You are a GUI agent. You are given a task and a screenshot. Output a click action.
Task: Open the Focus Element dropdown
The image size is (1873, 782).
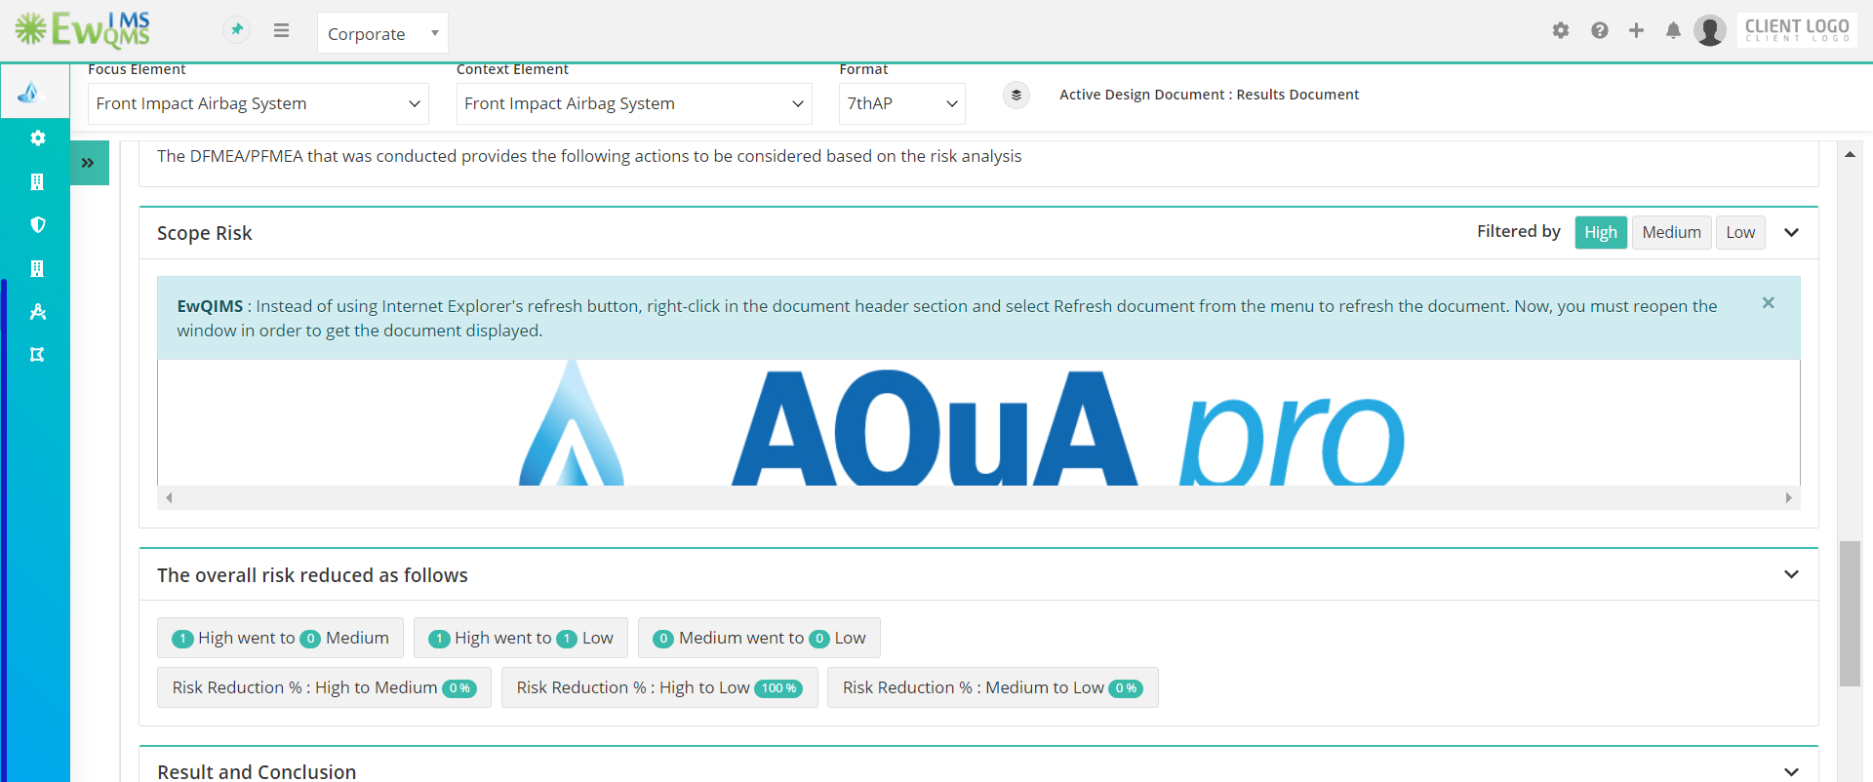click(259, 103)
